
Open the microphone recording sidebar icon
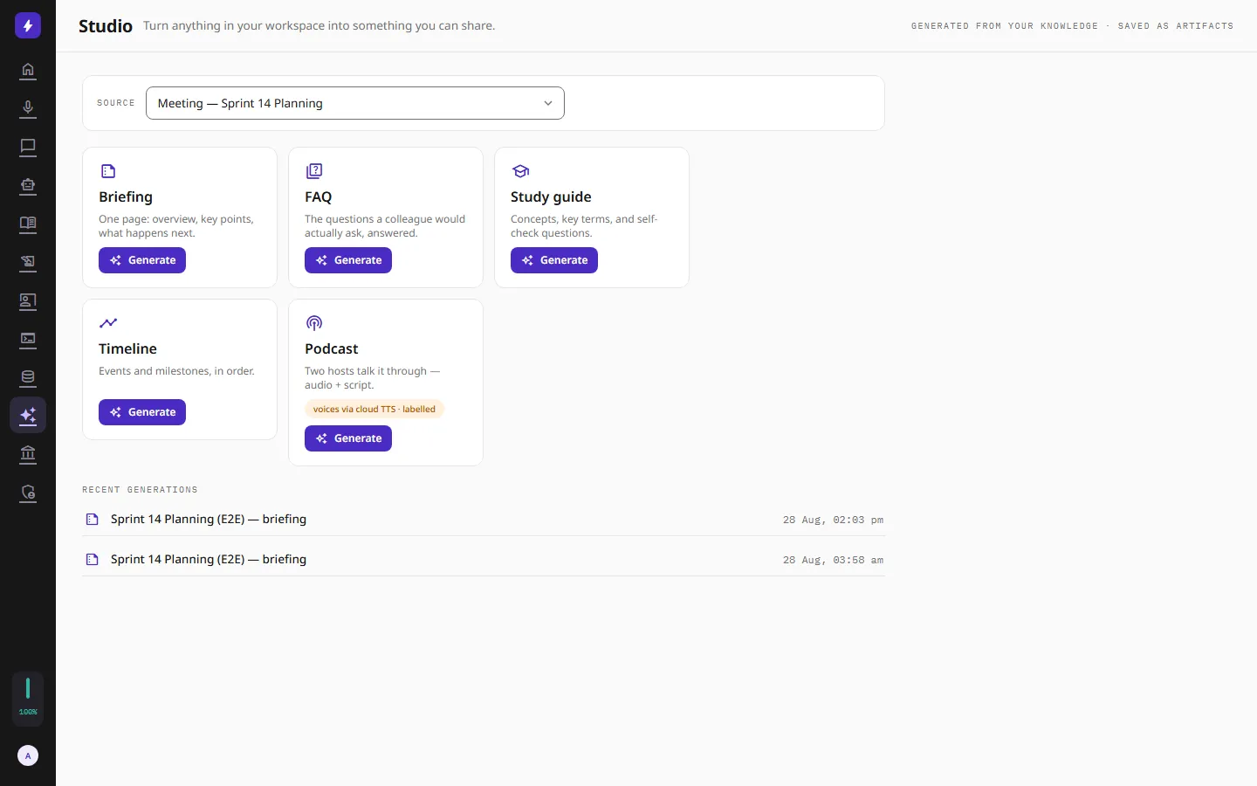pyautogui.click(x=28, y=108)
